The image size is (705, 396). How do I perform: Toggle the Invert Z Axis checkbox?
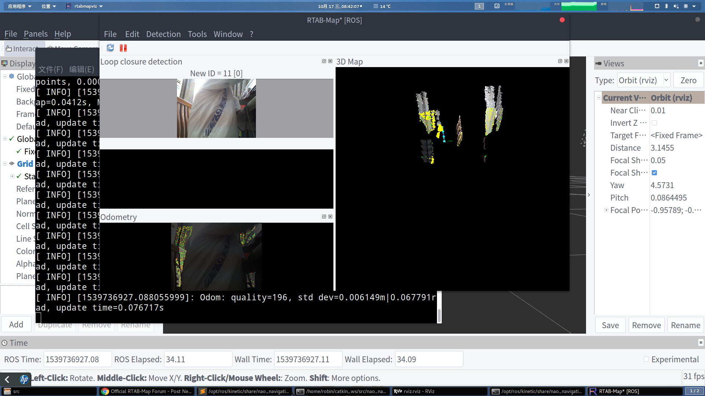[654, 123]
